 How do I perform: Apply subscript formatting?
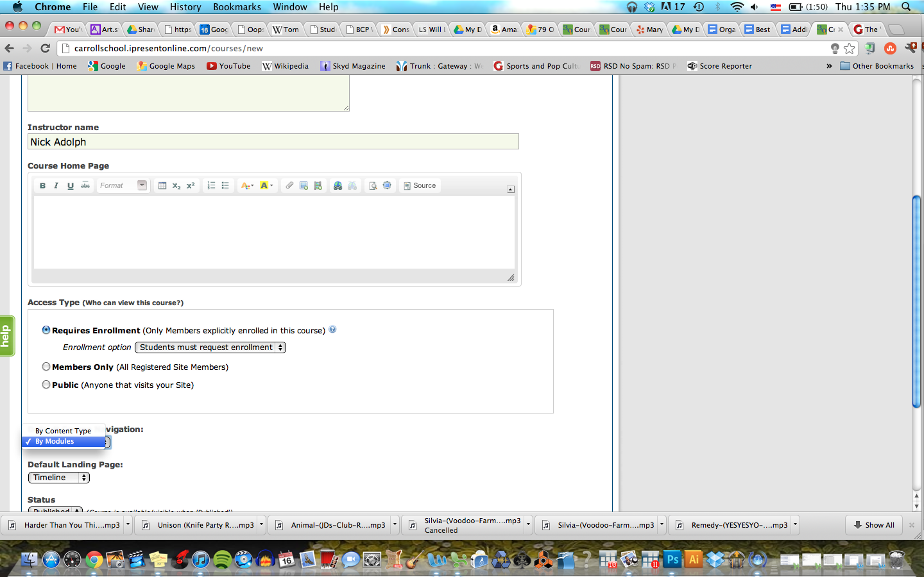click(176, 185)
